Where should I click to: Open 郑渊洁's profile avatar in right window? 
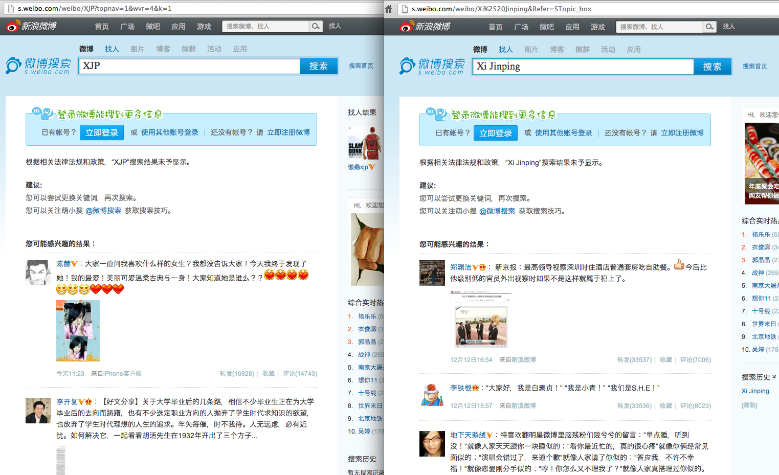click(432, 273)
